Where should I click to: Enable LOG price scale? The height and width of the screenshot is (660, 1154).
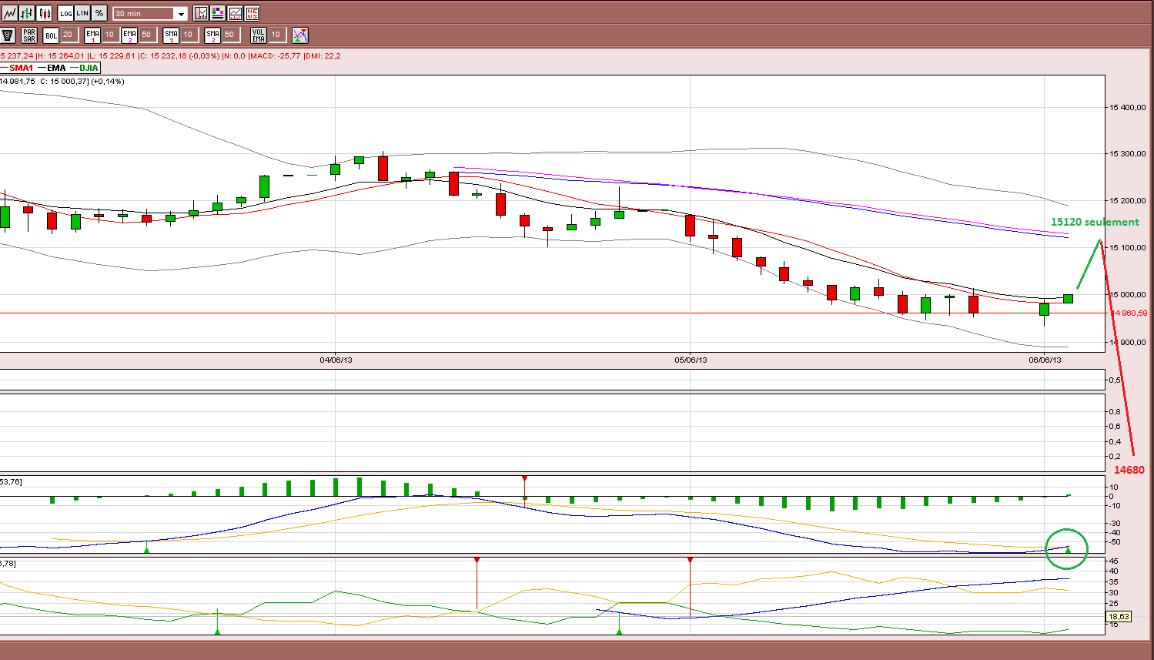point(65,13)
